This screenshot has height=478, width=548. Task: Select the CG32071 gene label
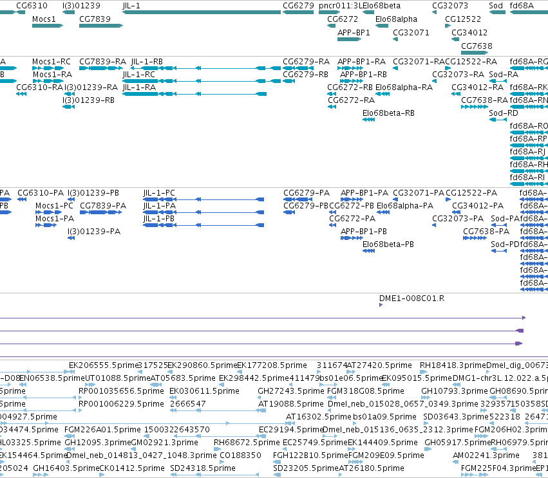[x=411, y=32]
